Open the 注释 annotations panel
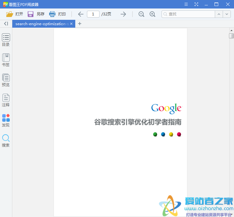This screenshot has width=234, height=217. [x=6, y=100]
